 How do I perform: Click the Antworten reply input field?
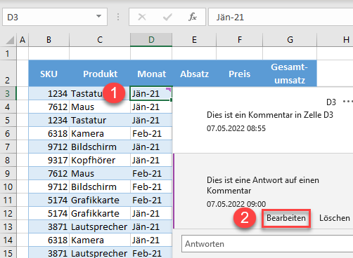(x=267, y=244)
